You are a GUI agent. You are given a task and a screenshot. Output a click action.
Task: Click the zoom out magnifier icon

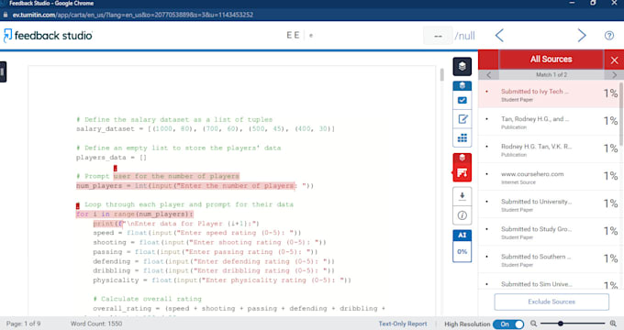point(534,324)
